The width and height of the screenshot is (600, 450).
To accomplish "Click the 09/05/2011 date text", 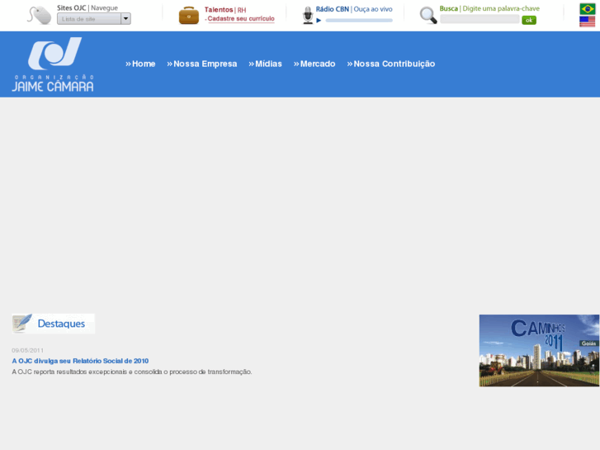I will (x=27, y=350).
